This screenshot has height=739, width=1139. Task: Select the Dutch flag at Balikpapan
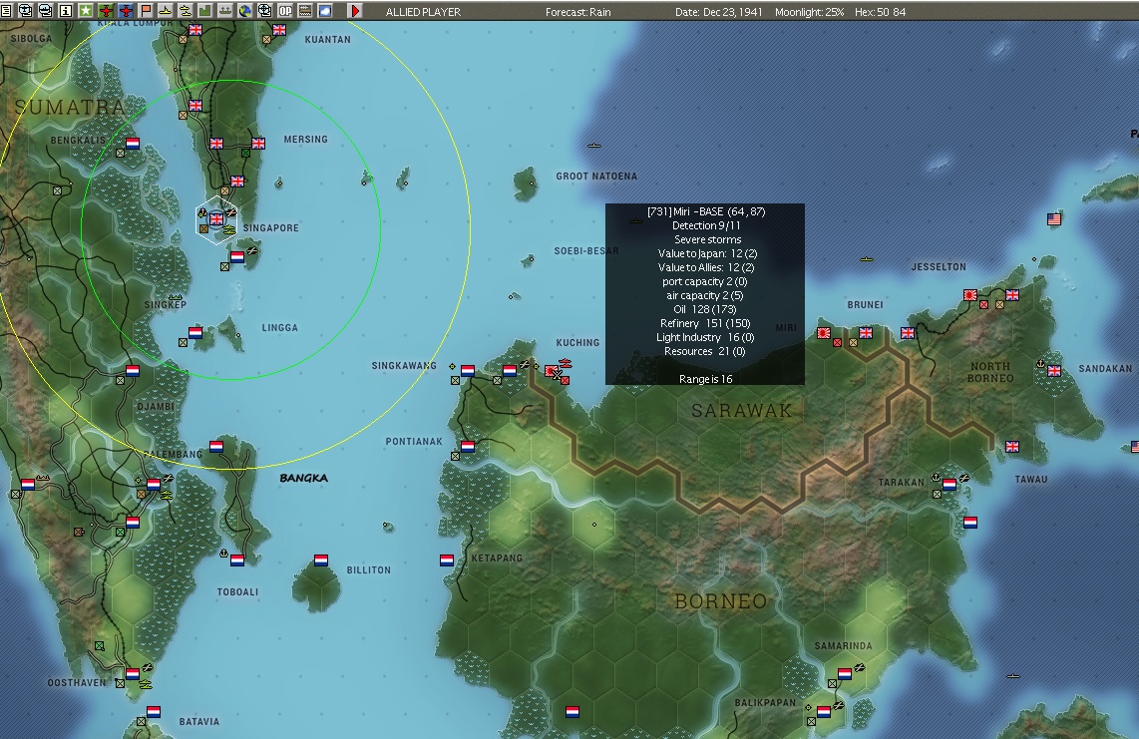pos(823,711)
